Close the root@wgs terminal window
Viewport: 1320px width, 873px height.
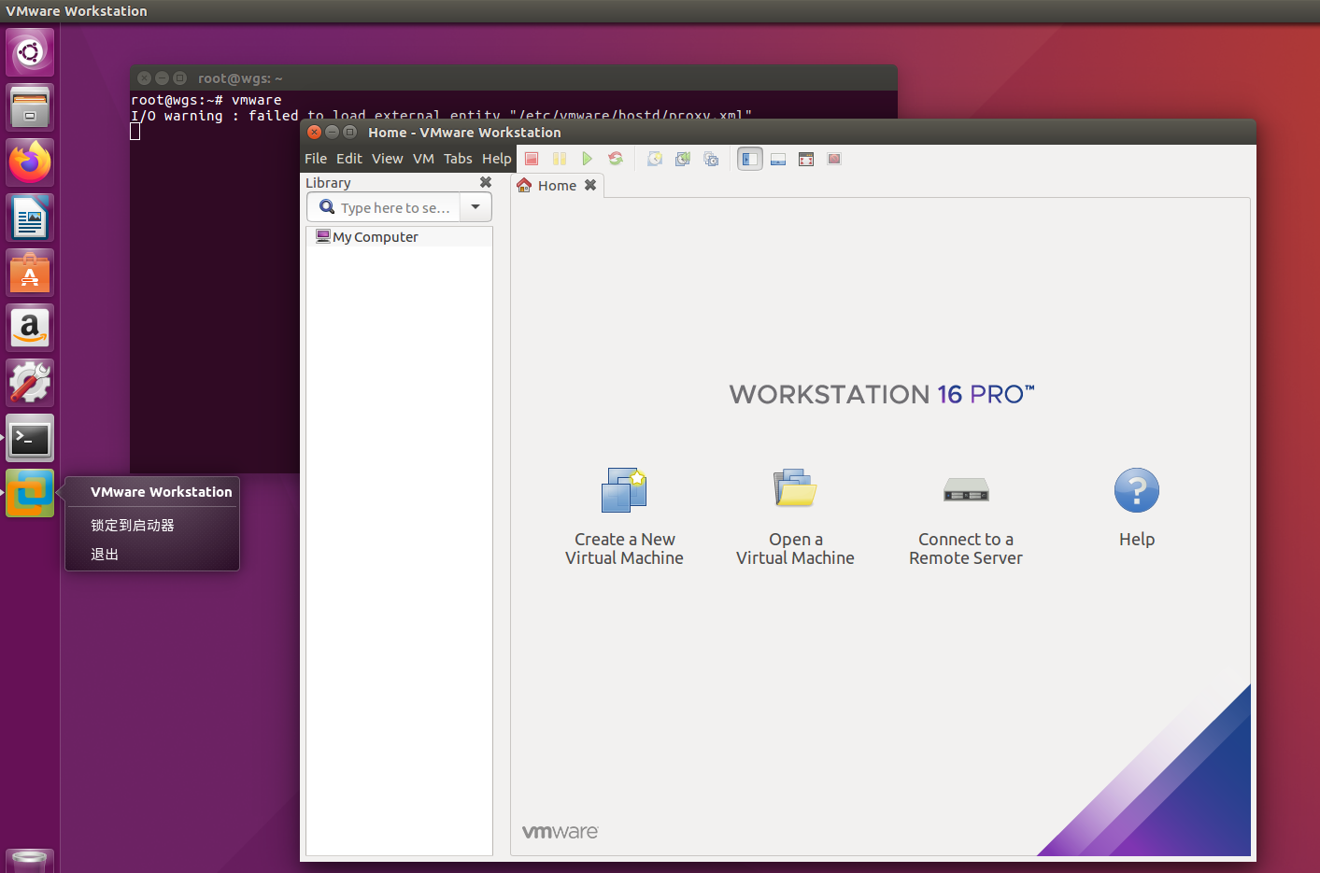tap(144, 78)
